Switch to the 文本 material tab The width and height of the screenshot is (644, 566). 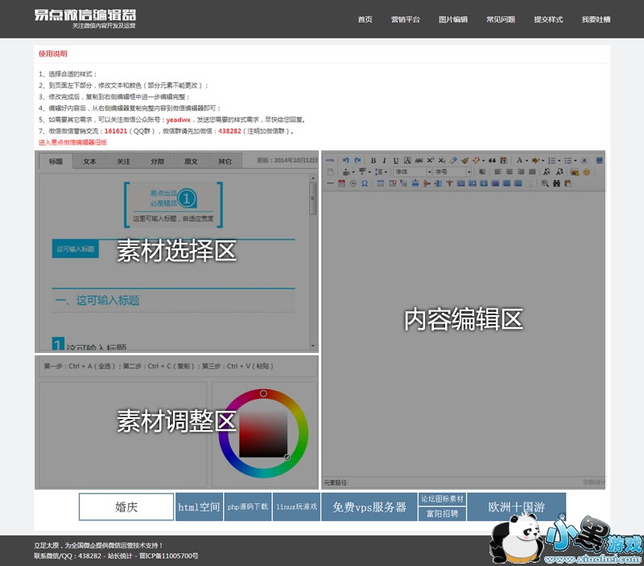(89, 162)
